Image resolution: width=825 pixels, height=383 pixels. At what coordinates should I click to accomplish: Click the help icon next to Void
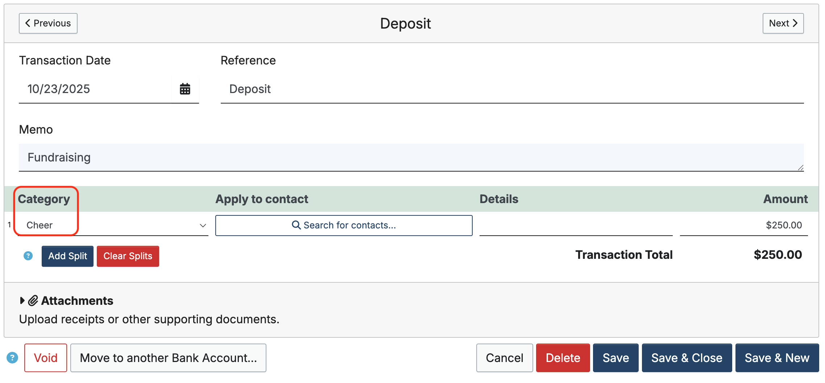tap(12, 358)
